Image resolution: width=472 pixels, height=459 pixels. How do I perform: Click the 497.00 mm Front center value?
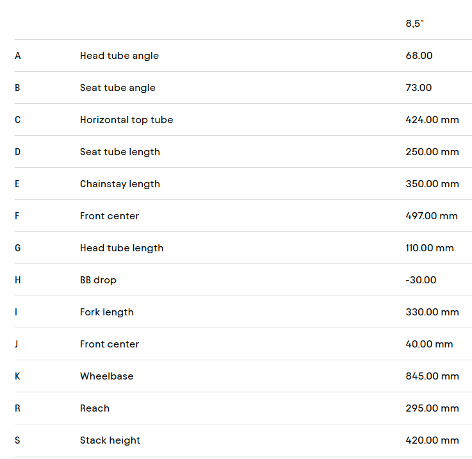click(431, 216)
